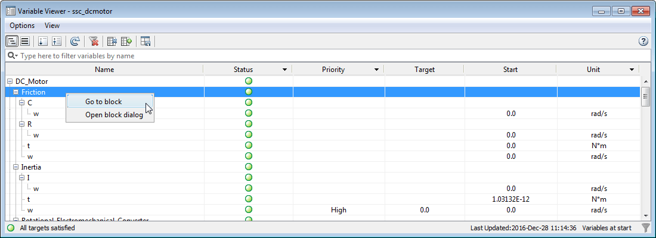The width and height of the screenshot is (656, 238).
Task: Click the Priority column header
Action: [x=338, y=70]
